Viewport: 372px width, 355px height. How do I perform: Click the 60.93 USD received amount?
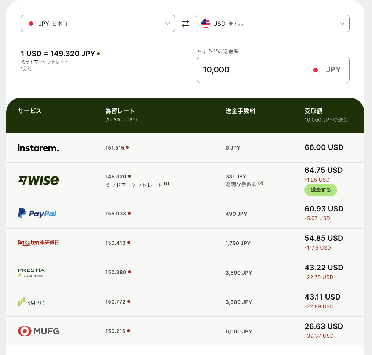tap(324, 209)
